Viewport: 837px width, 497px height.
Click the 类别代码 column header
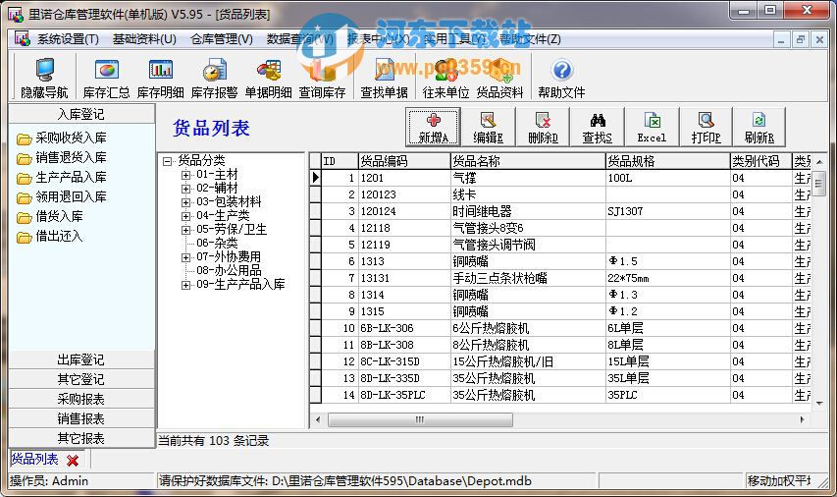[760, 161]
